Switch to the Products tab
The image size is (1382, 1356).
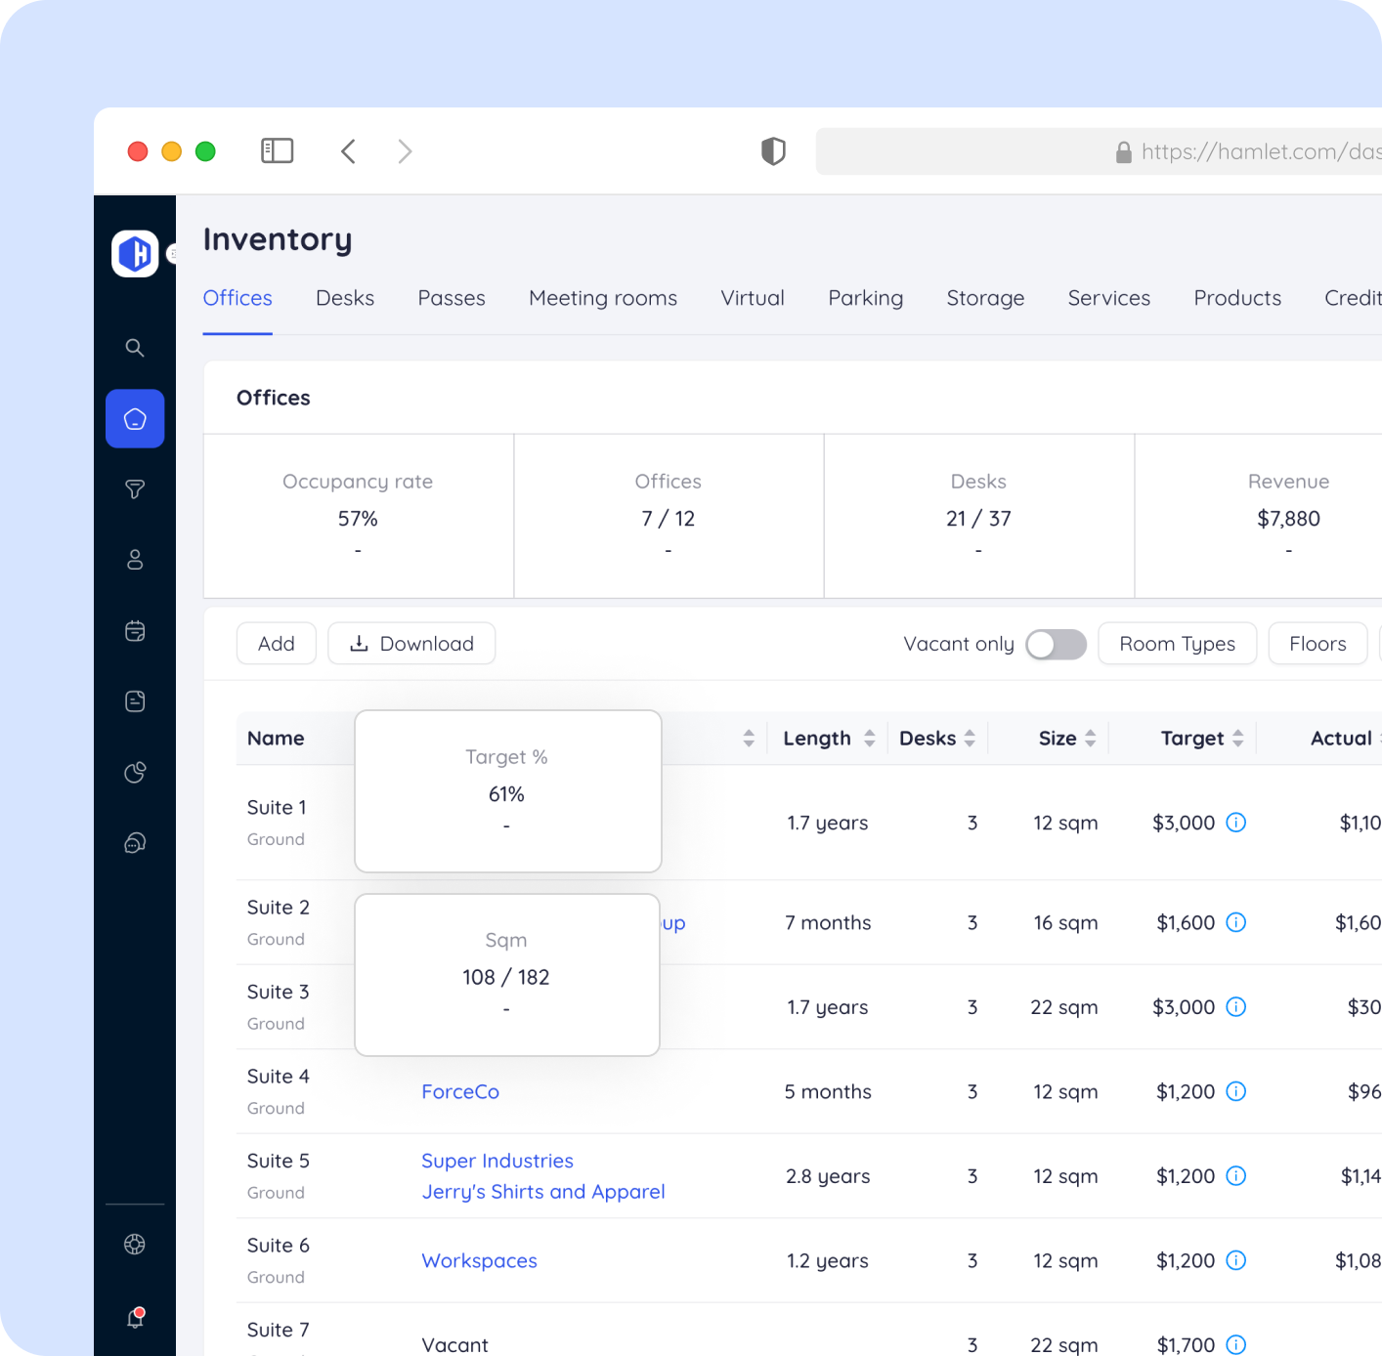click(1237, 298)
